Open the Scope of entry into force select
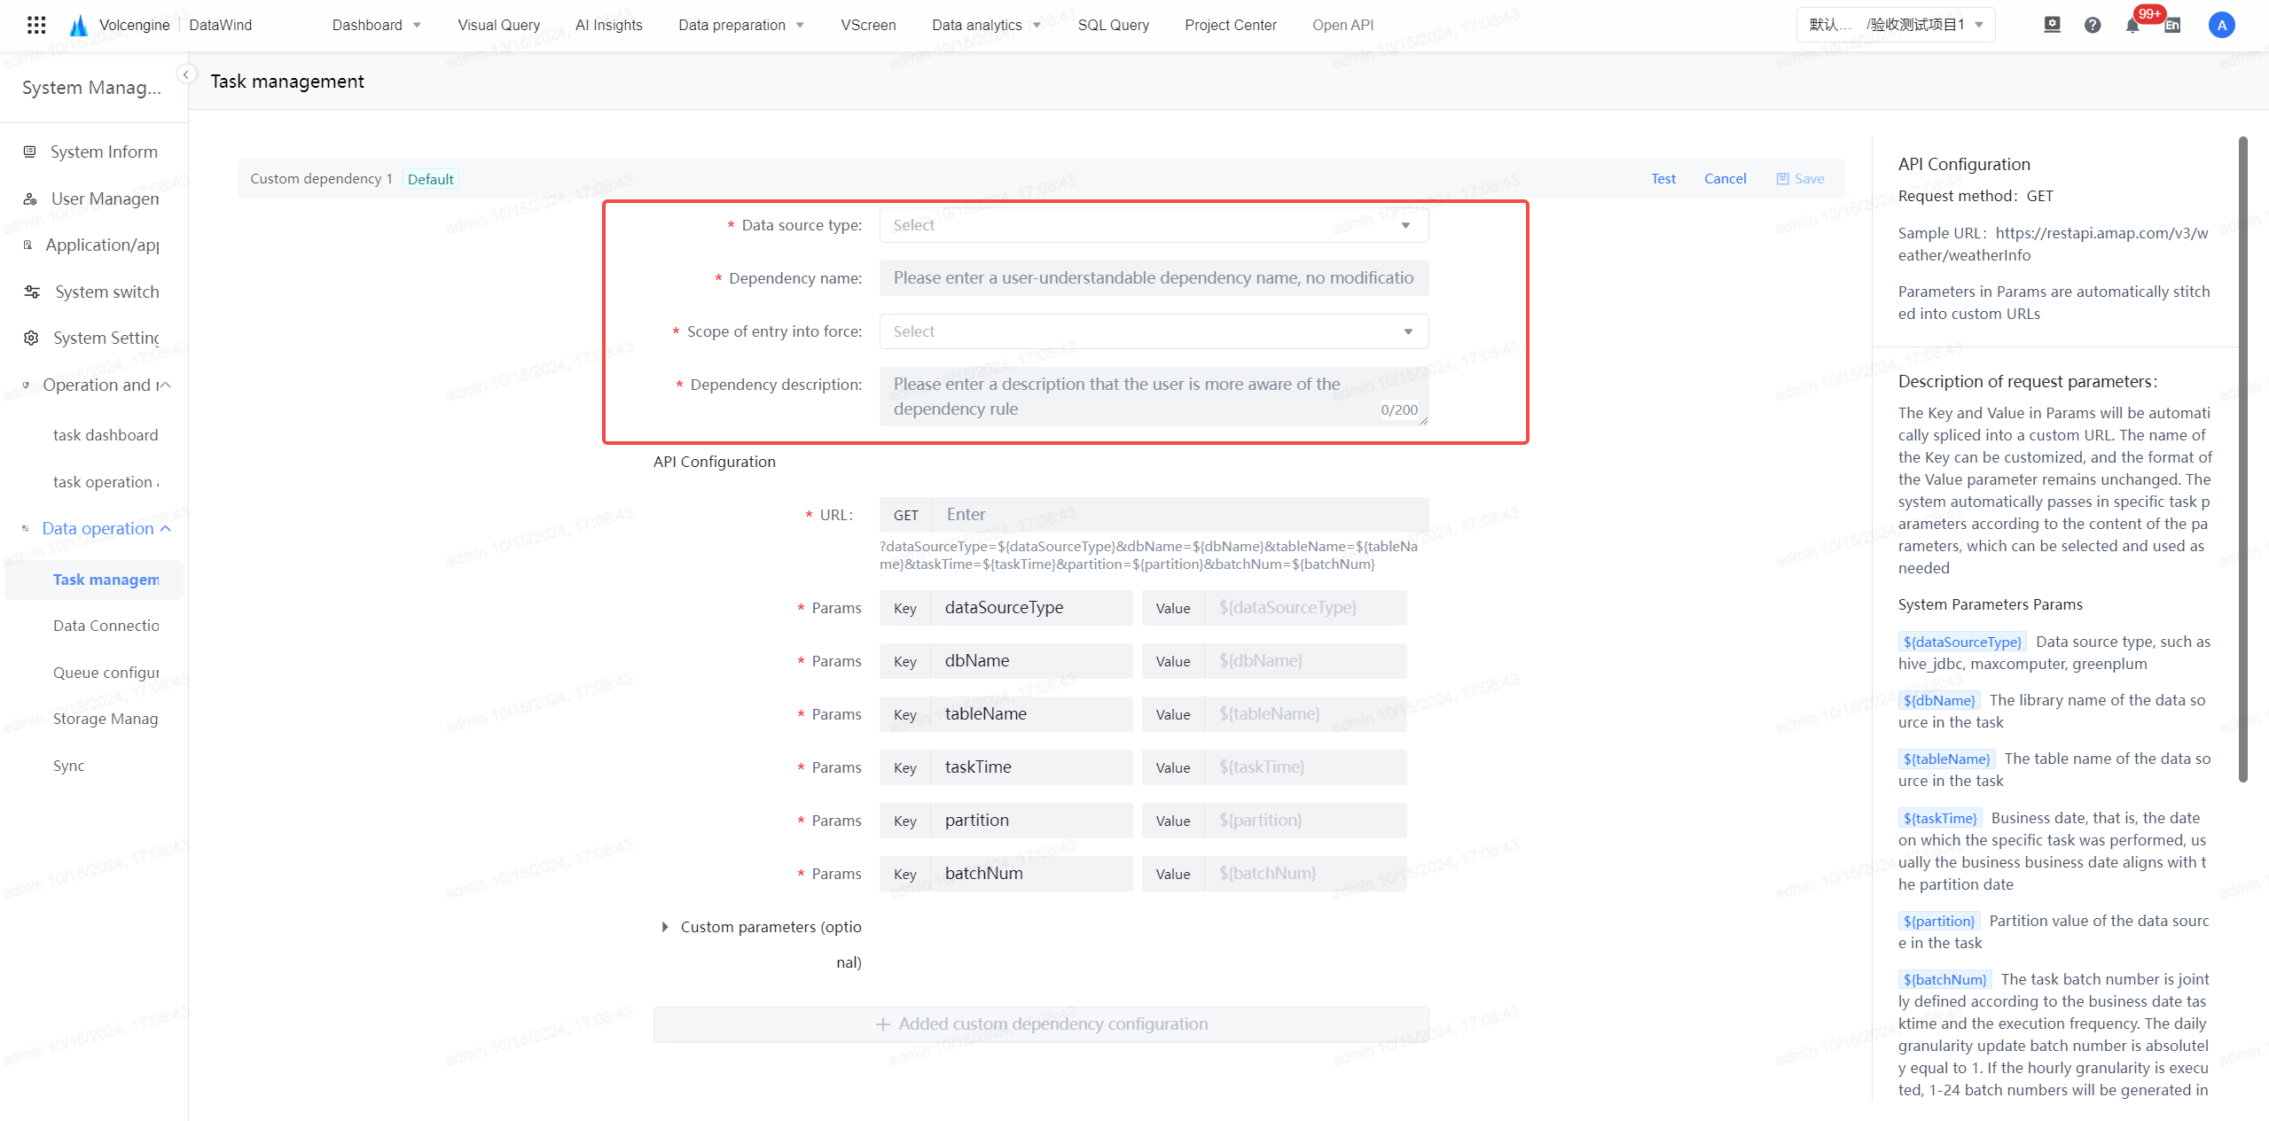This screenshot has width=2269, height=1121. click(x=1154, y=331)
